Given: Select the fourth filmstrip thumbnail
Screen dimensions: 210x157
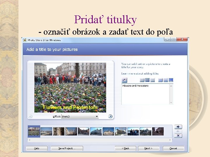Looking at the screenshot, I should coord(71,131).
